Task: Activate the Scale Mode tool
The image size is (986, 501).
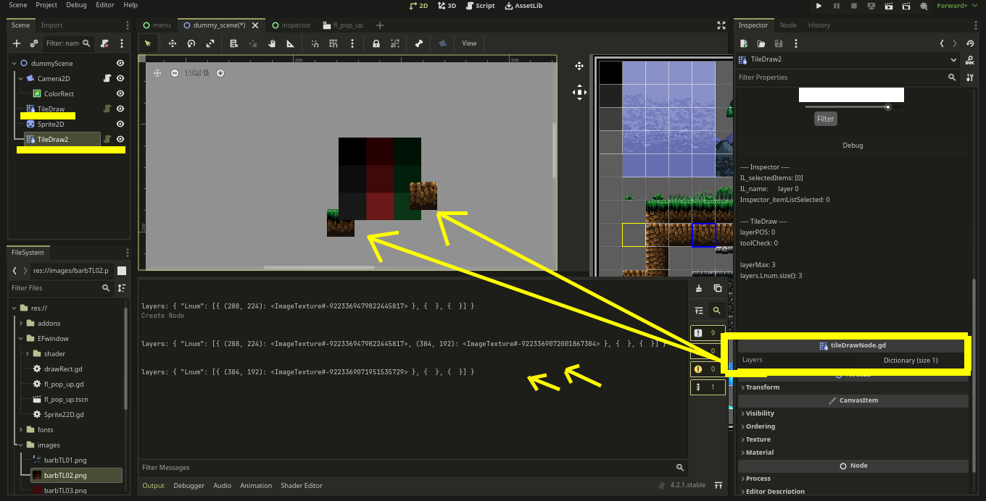Action: coord(210,43)
